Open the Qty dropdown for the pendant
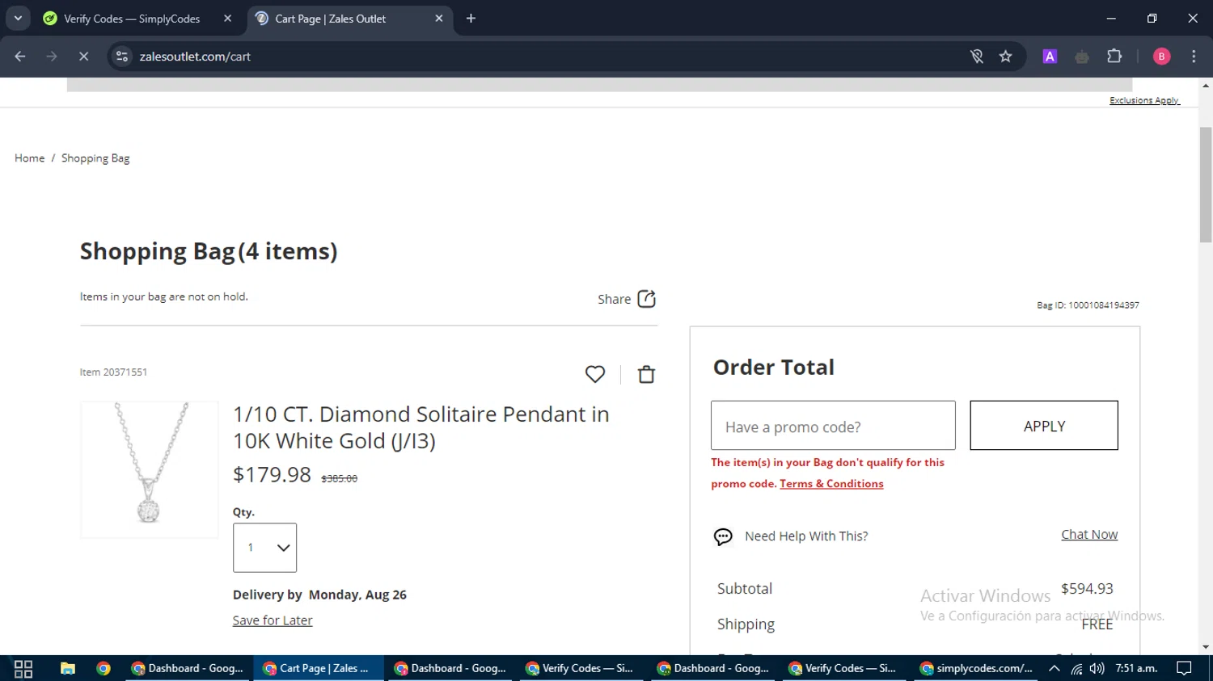1213x681 pixels. [x=264, y=548]
